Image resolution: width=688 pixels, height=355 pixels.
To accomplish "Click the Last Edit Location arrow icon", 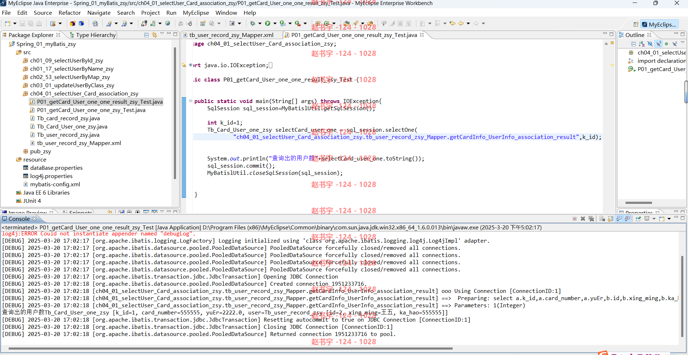I will coord(452,23).
